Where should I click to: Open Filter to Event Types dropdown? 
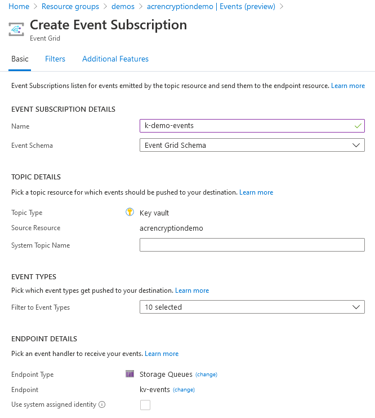tap(252, 307)
